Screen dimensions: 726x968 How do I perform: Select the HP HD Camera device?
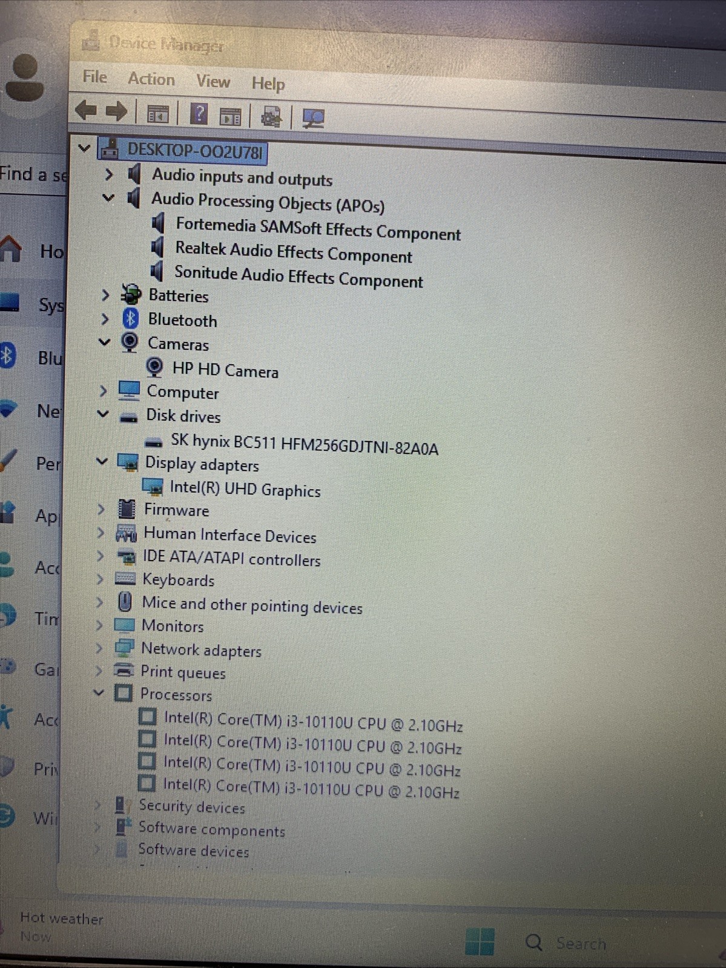(225, 370)
